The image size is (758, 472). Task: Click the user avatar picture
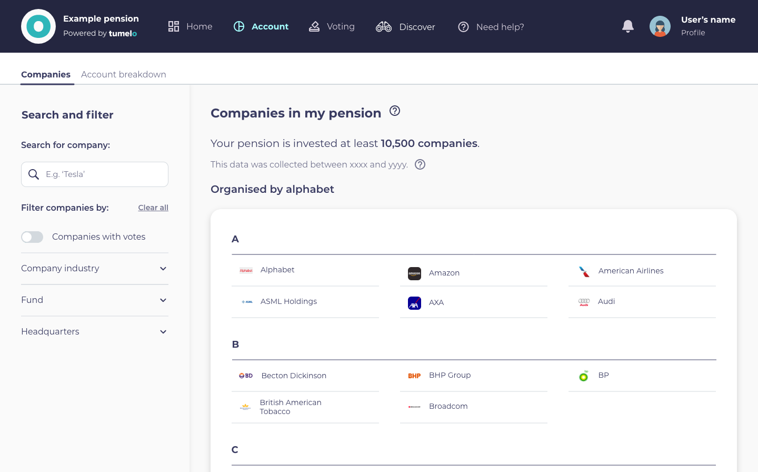click(x=660, y=26)
